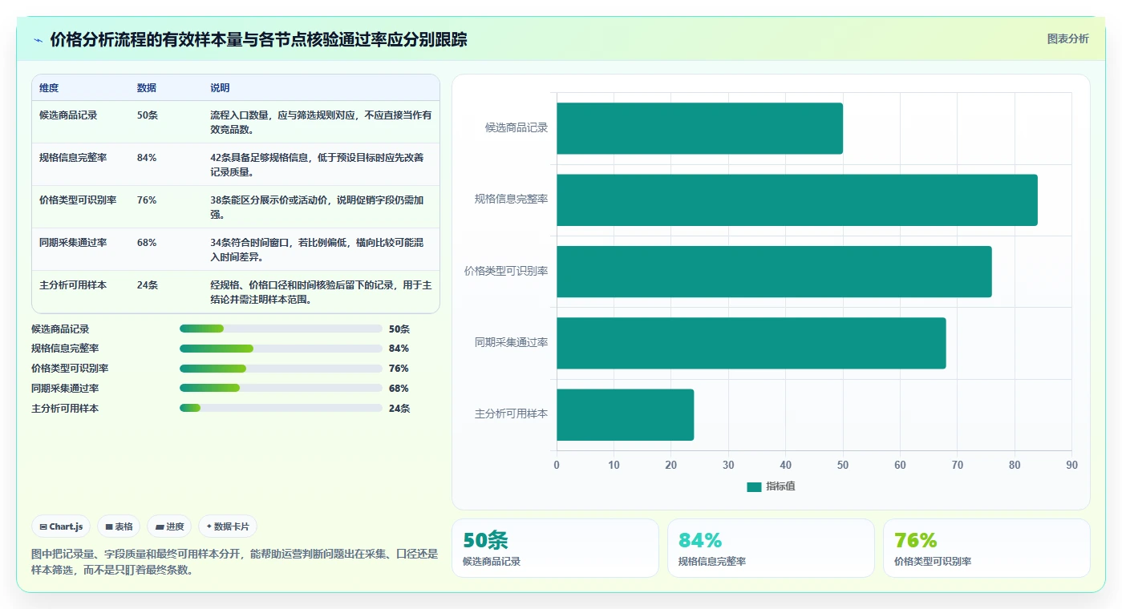
Task: Toggle the 指标值 legend swatch
Action: coord(754,486)
